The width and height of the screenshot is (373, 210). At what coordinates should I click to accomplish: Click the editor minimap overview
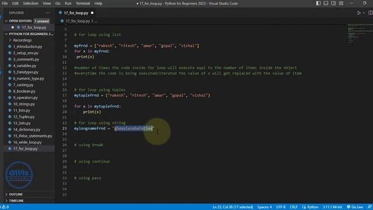click(x=360, y=33)
